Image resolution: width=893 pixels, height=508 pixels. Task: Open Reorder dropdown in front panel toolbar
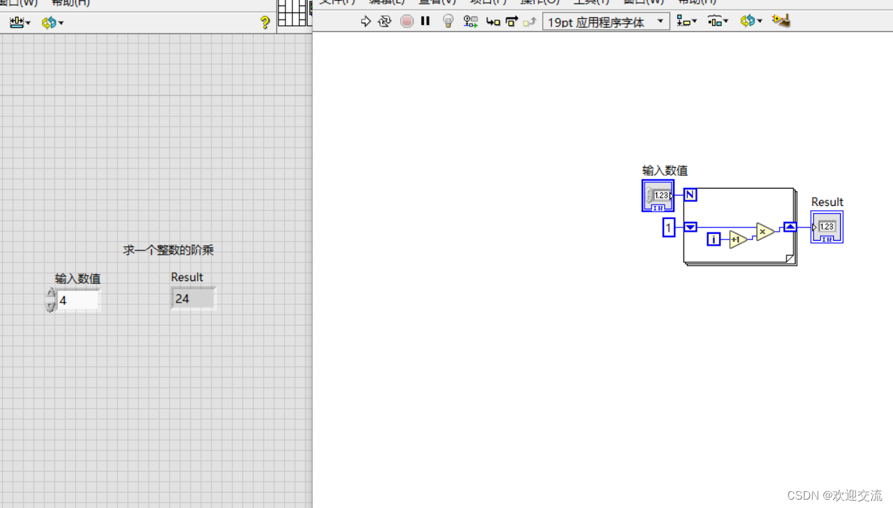click(52, 23)
